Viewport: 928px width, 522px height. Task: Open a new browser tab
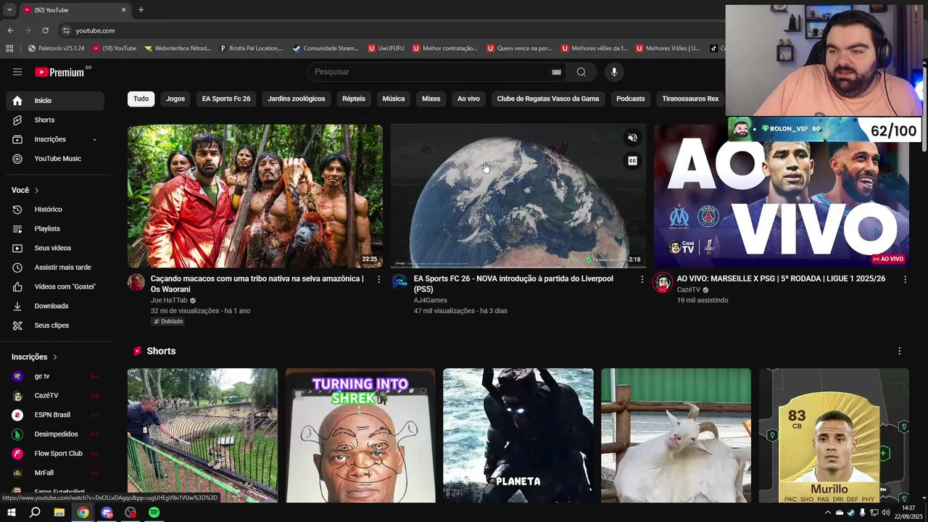coord(141,9)
